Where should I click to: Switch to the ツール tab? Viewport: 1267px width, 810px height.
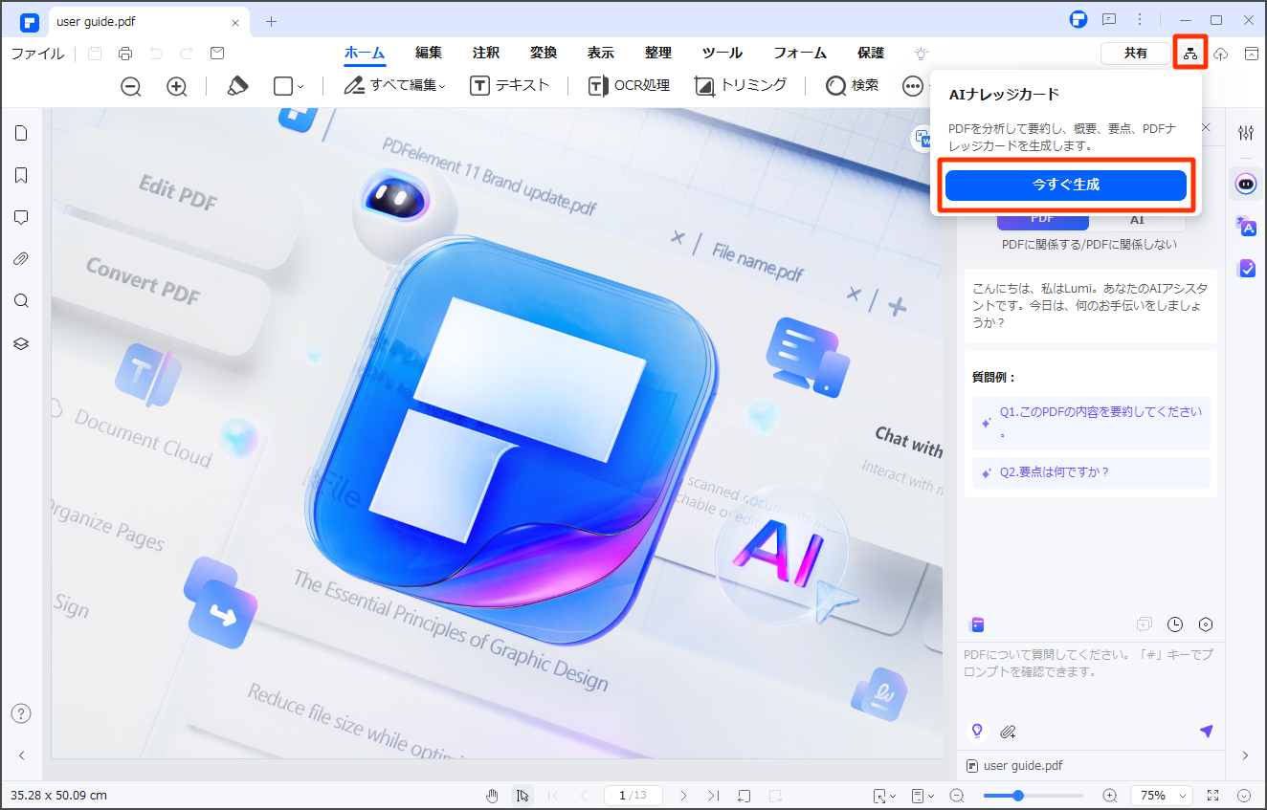click(722, 54)
